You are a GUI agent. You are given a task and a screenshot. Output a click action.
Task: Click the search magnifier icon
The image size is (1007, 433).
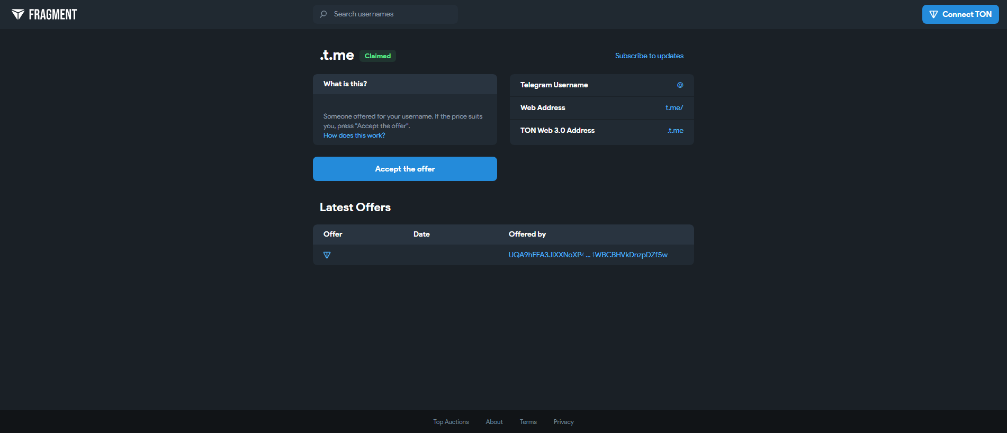pyautogui.click(x=323, y=14)
